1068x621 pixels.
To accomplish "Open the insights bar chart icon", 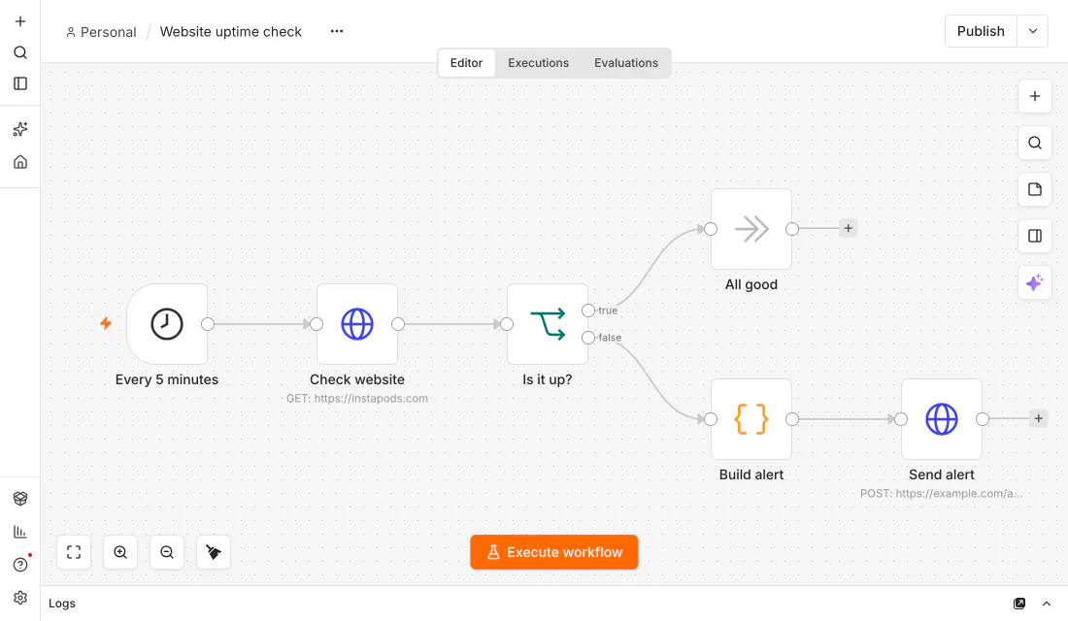I will coord(20,532).
